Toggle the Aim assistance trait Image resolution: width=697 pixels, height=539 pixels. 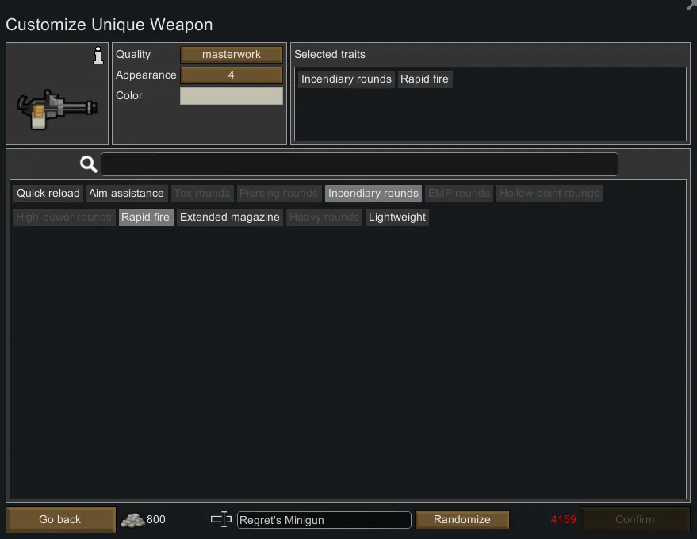127,193
